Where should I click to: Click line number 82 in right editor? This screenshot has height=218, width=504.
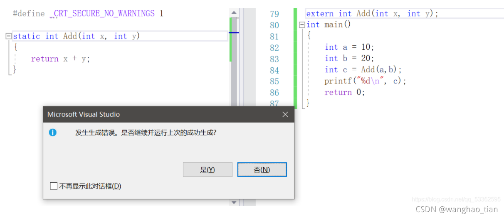[x=274, y=48]
